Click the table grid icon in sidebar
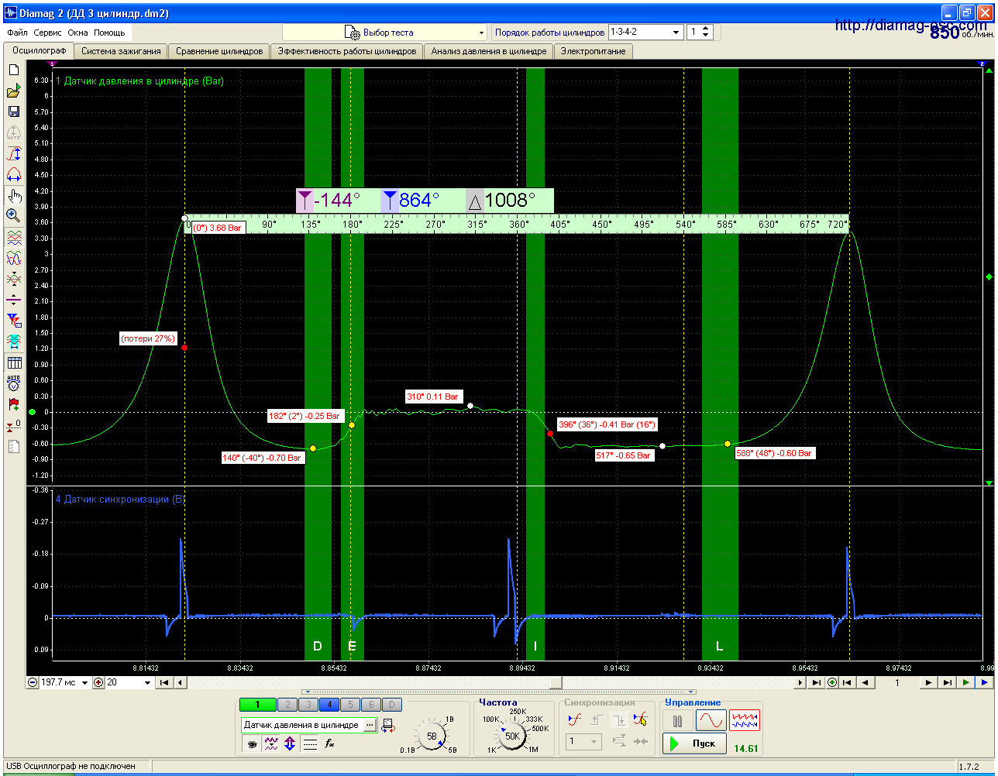The width and height of the screenshot is (998, 776). pyautogui.click(x=13, y=362)
